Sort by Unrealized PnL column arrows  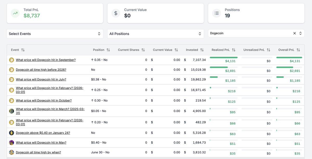268,50
